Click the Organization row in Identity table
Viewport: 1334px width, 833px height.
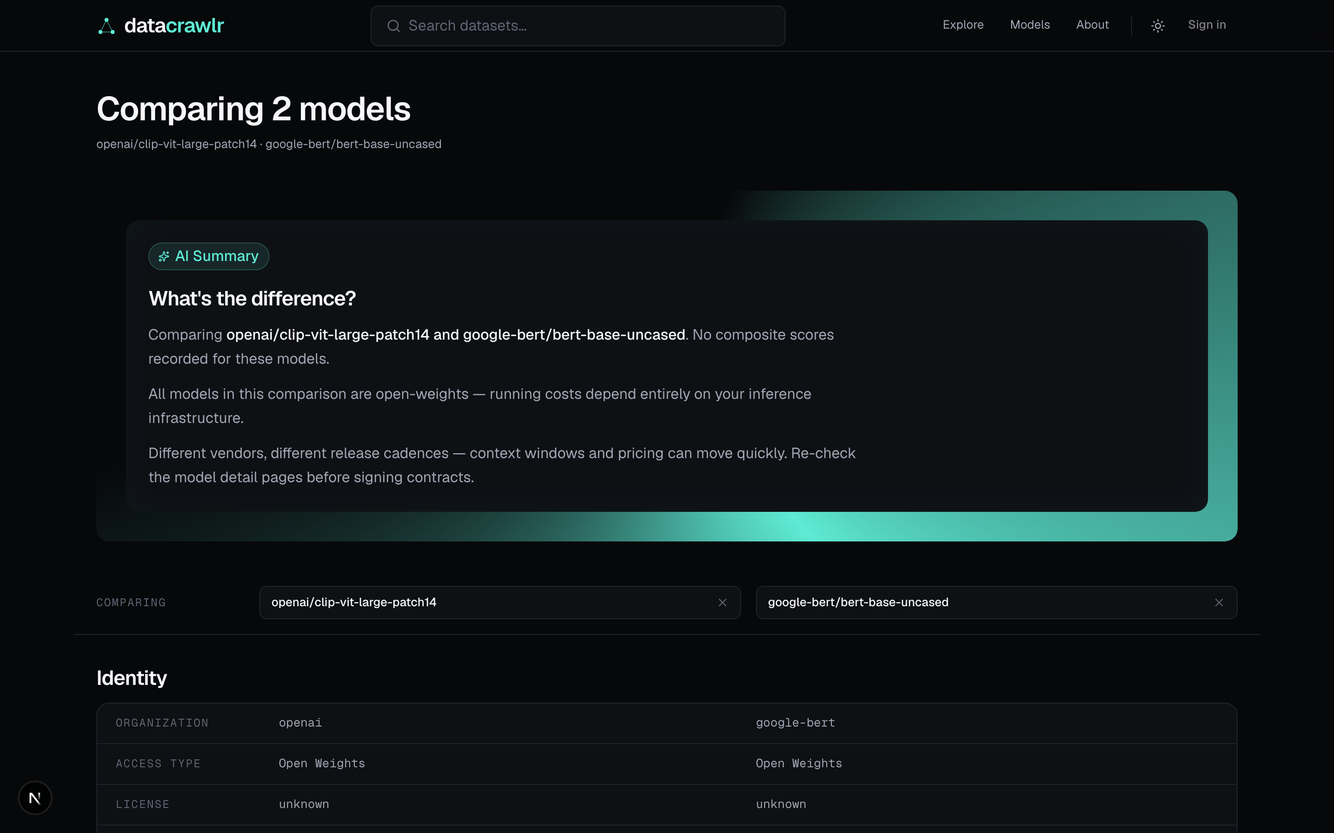[x=667, y=723]
